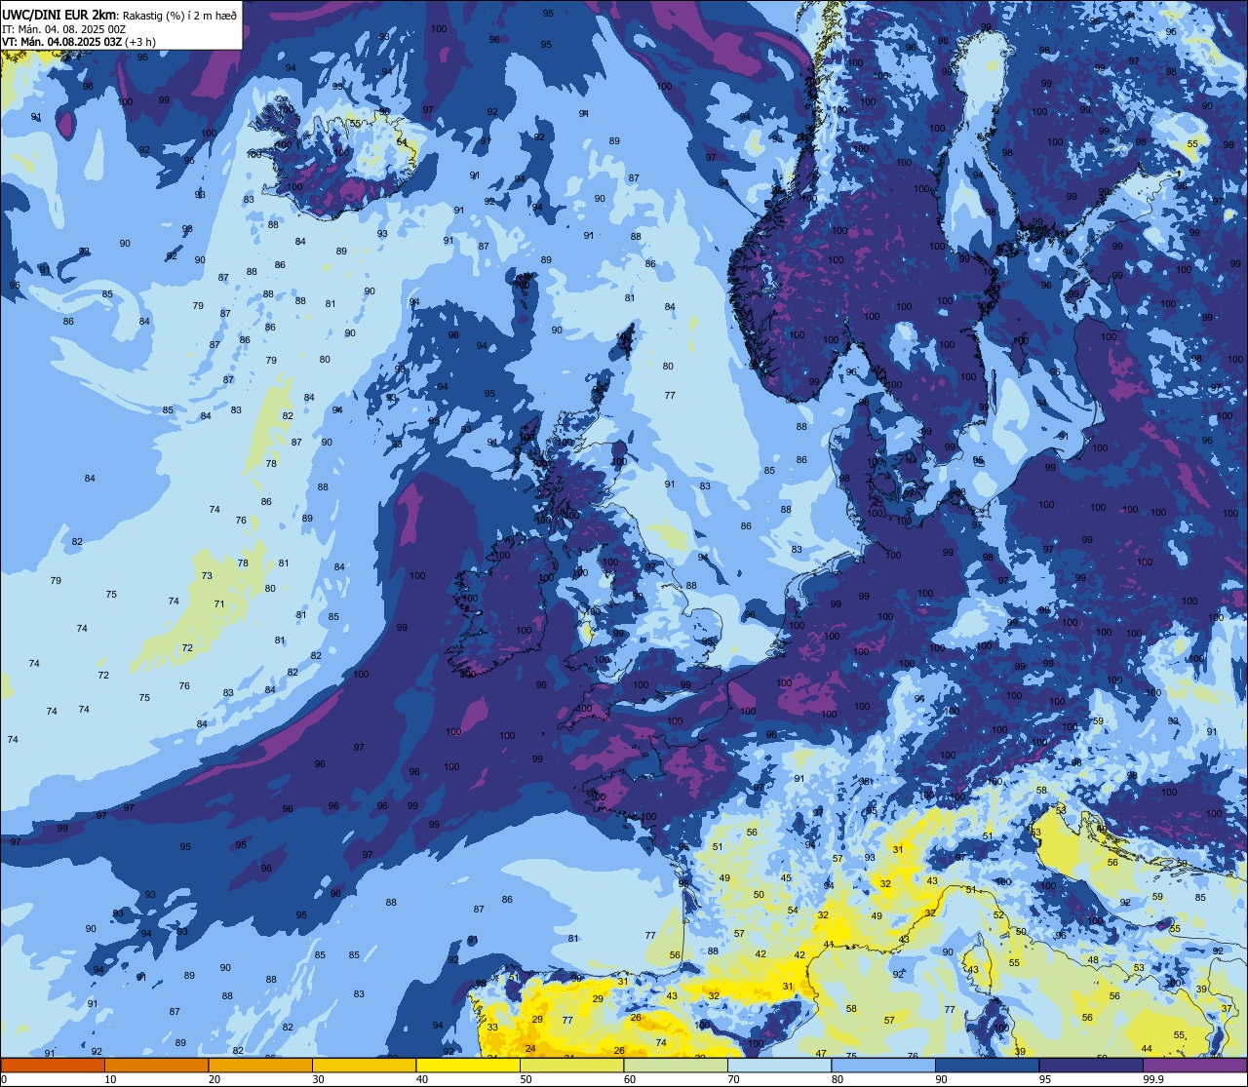The height and width of the screenshot is (1087, 1248).
Task: Click the 'IT: Mán. 04. 08. 2025 00Z' line
Action: coord(63,28)
